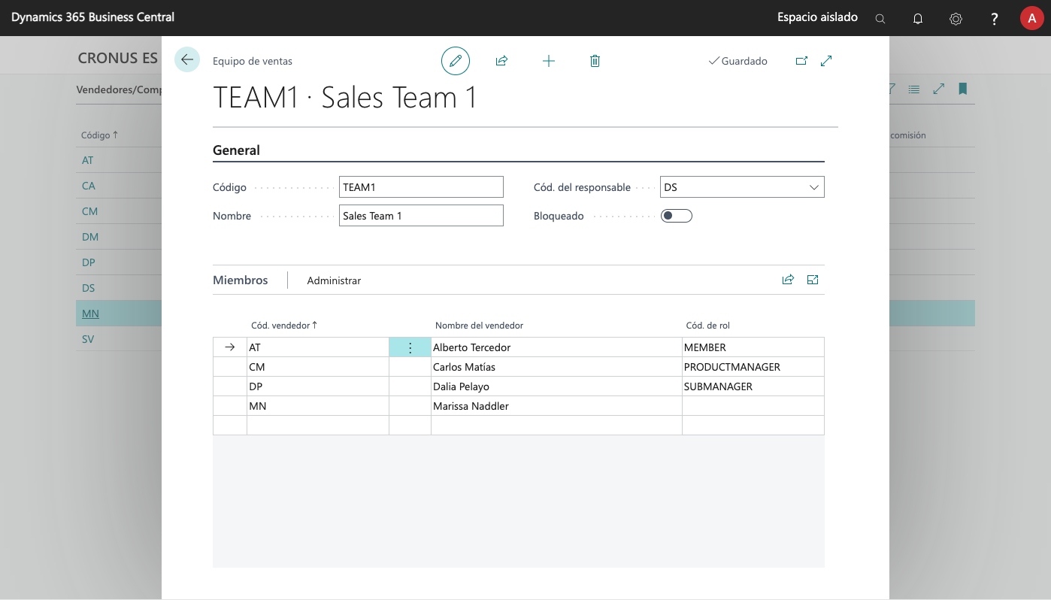Click list view icon in background page
The width and height of the screenshot is (1051, 600).
[913, 89]
